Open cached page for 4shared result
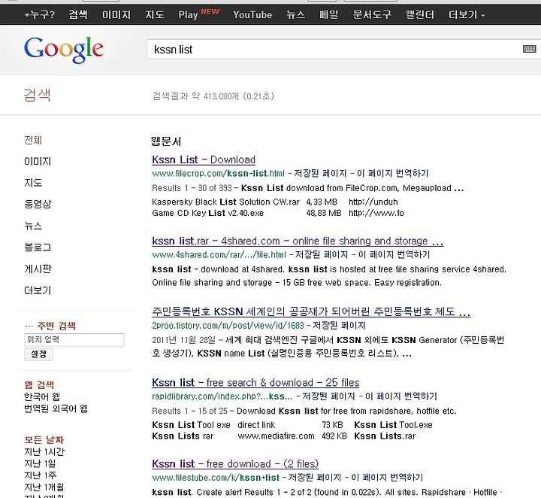This screenshot has height=498, width=541. (322, 255)
